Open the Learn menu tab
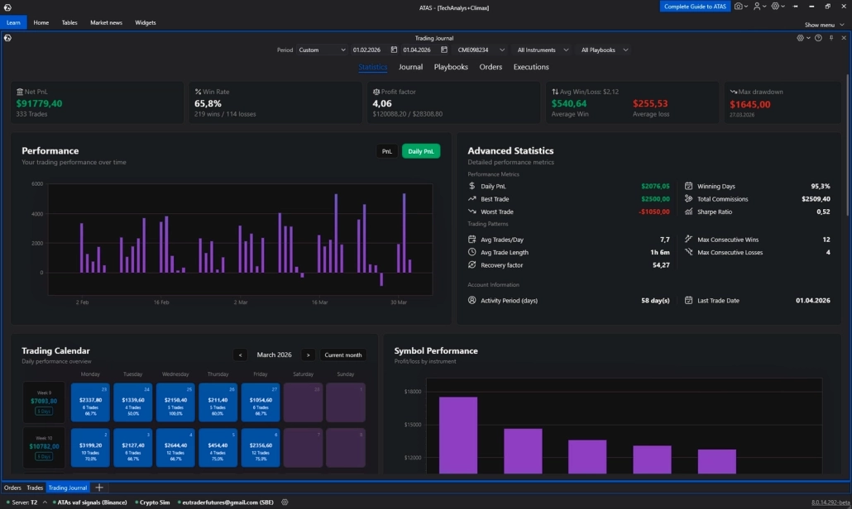This screenshot has width=852, height=509. click(13, 23)
